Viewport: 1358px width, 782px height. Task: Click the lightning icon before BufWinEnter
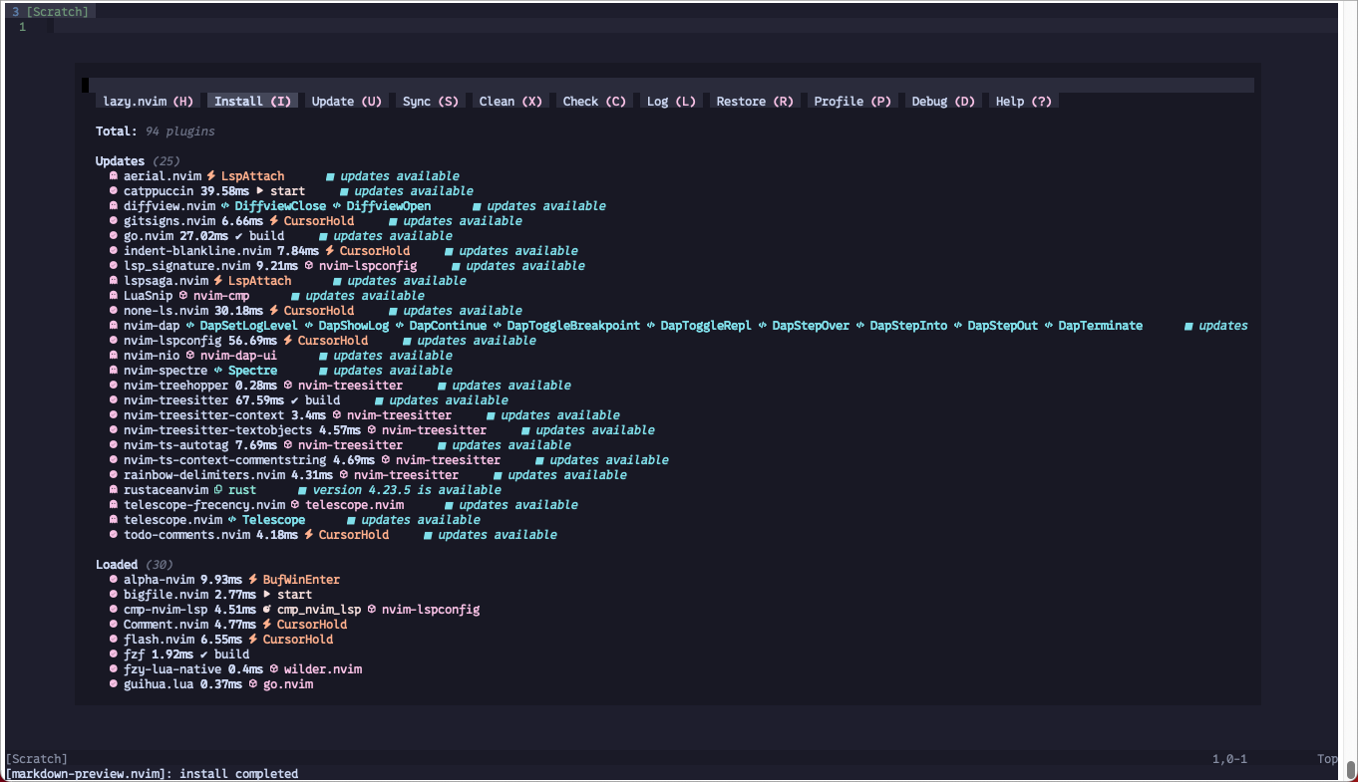(x=253, y=580)
